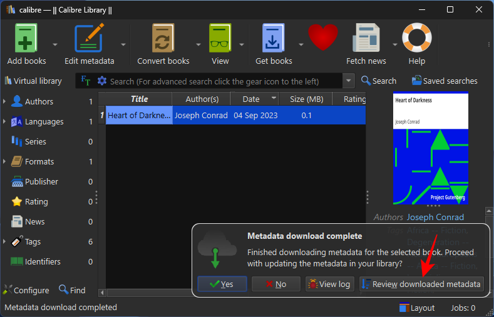The width and height of the screenshot is (494, 317).
Task: Sort by Rating column header
Action: tap(350, 99)
